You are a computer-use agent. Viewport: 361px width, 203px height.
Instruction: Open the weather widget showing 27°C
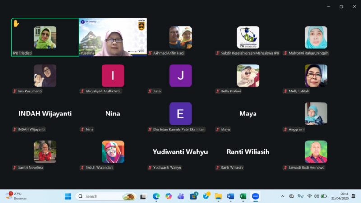point(16,196)
